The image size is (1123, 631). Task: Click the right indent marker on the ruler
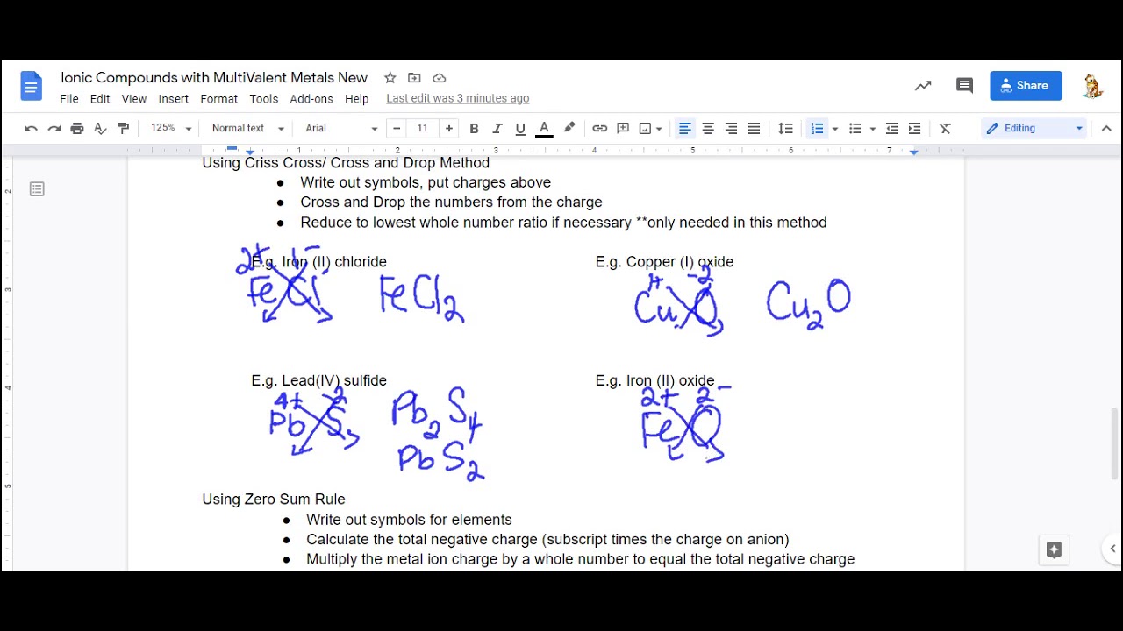point(913,152)
